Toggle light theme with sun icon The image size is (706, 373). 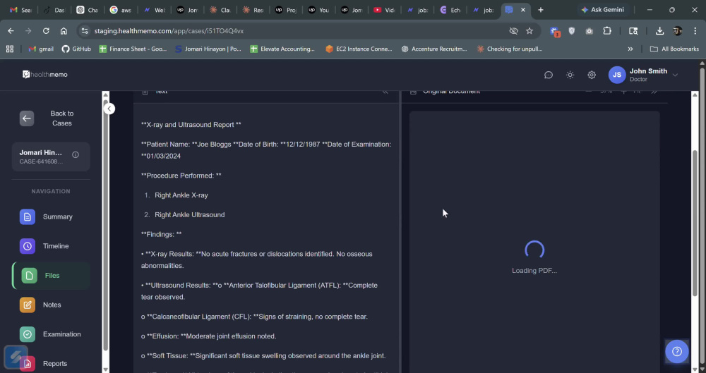click(570, 75)
